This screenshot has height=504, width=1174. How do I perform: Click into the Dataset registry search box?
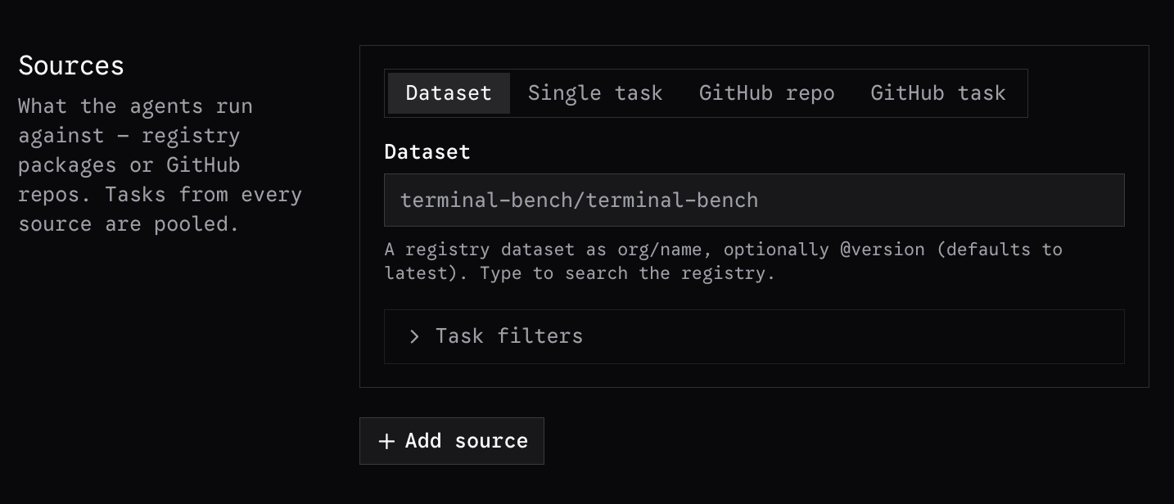[754, 200]
